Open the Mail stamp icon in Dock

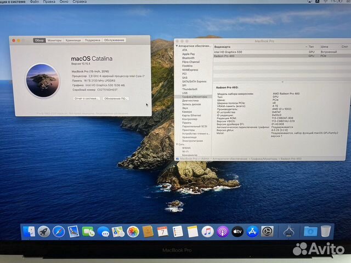pos(73,231)
